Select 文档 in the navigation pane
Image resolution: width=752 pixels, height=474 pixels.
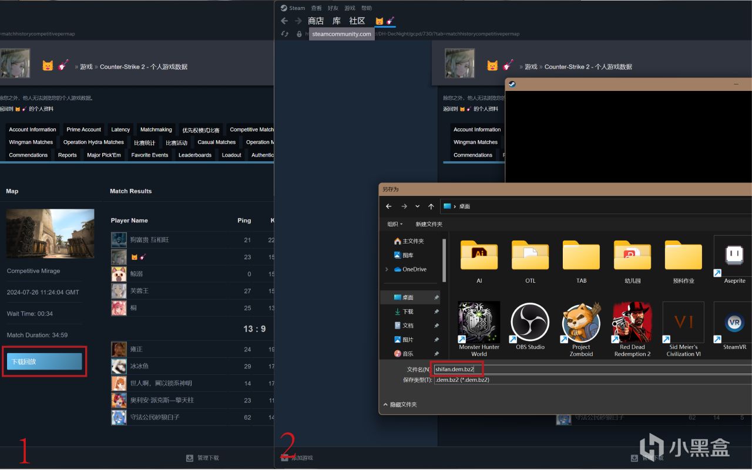(403, 326)
